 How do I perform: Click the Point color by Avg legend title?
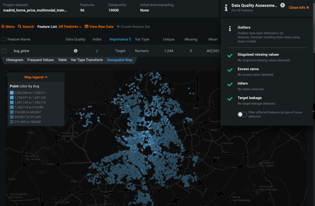coord(24,86)
